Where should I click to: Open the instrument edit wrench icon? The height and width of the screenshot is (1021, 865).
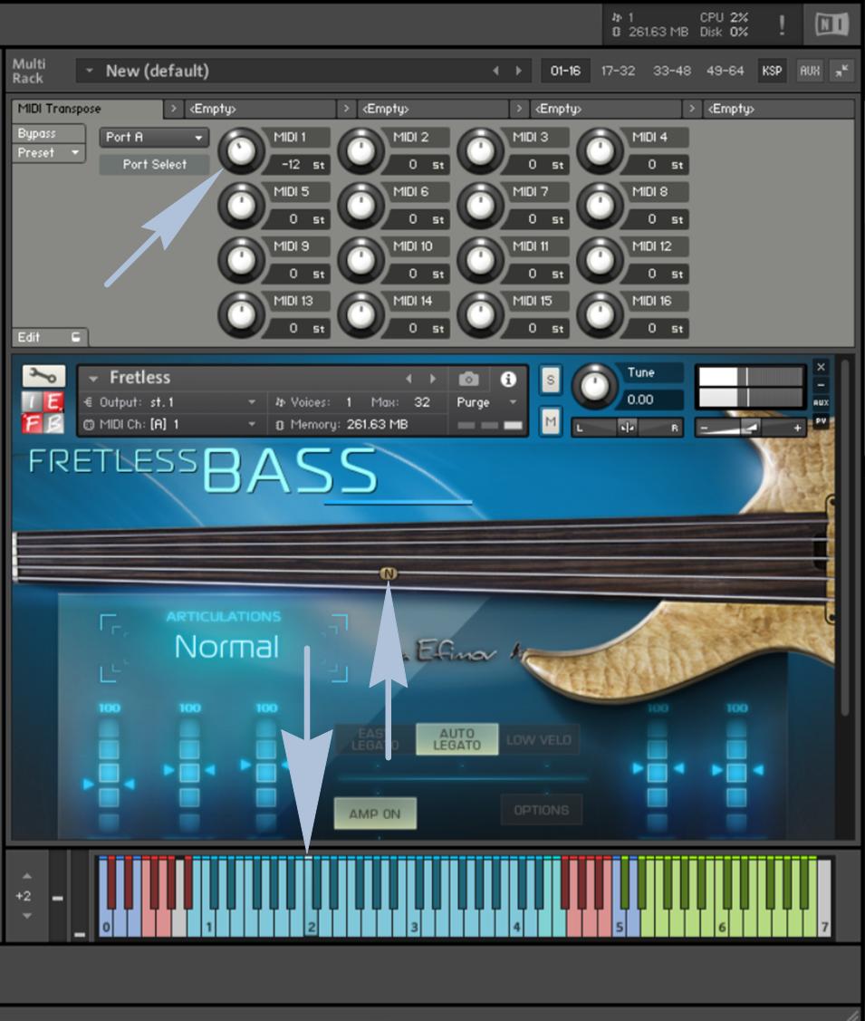point(43,376)
